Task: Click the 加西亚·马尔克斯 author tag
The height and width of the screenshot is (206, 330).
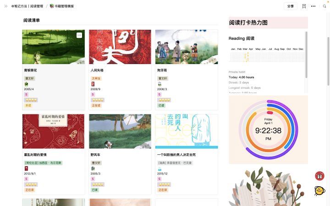Action: click(43, 163)
